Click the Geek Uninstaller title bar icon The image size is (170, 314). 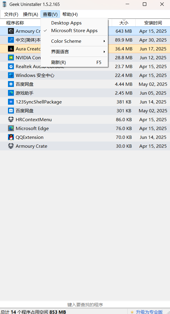[4, 4]
